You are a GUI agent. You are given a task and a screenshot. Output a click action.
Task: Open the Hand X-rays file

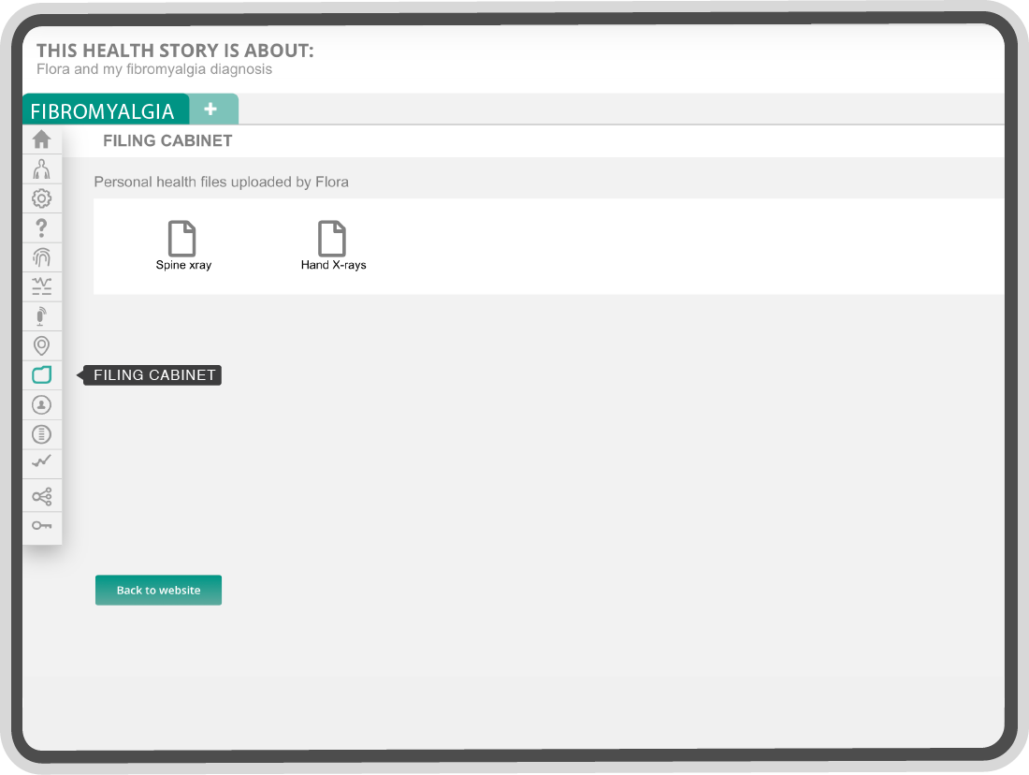pyautogui.click(x=333, y=245)
